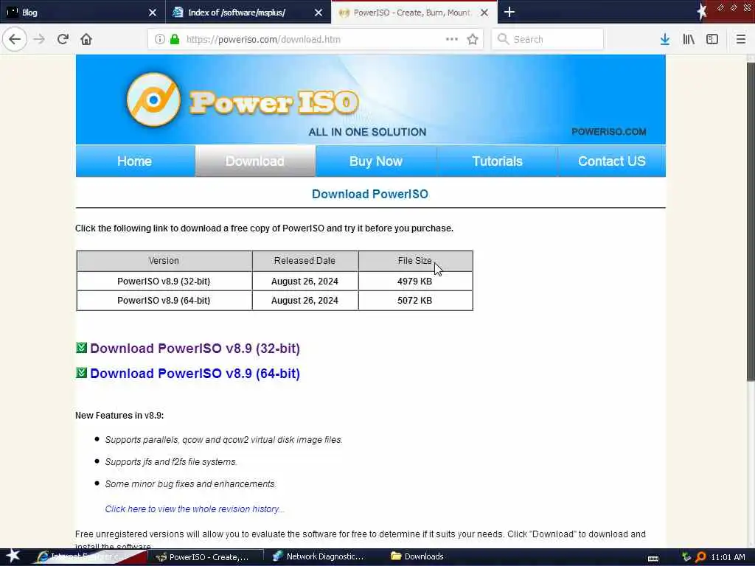Open the Library icon in the toolbar
The height and width of the screenshot is (566, 755).
pyautogui.click(x=689, y=39)
